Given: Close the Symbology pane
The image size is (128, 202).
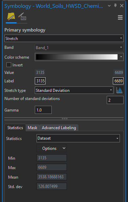Looking at the screenshot, I should (122, 6).
